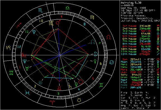Select house number 8 in the wheel
161x110 pixels.
coord(84,24)
